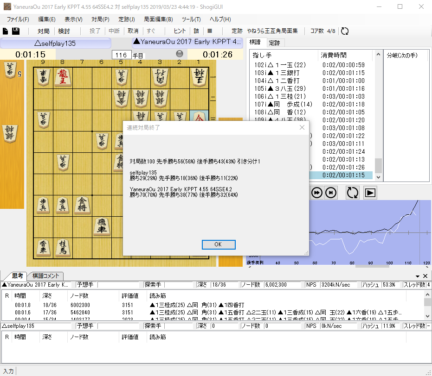The width and height of the screenshot is (432, 376).
Task: Select the 思考 tab
Action: [17, 276]
